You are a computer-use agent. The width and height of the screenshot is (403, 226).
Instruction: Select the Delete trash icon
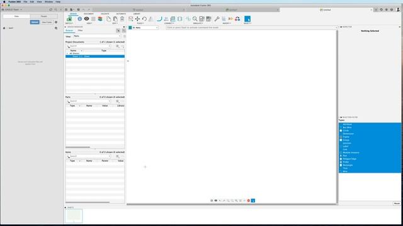[122, 19]
